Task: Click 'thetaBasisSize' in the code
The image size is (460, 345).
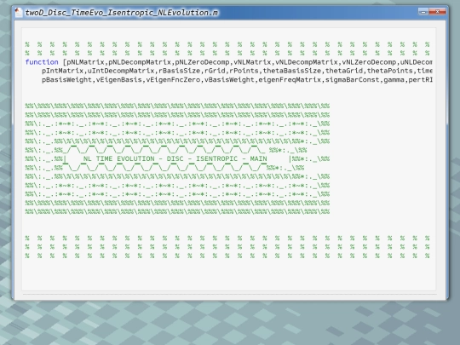Action: click(292, 71)
